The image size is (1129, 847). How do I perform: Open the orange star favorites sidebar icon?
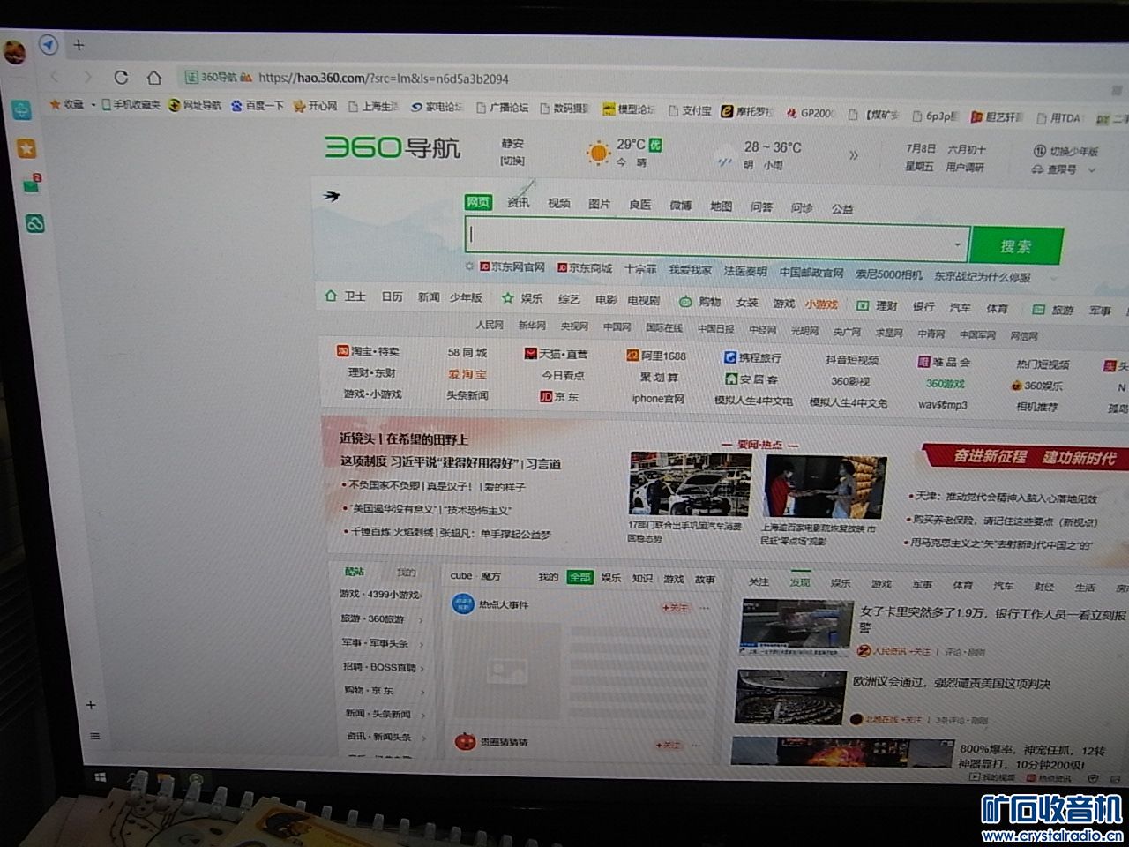point(26,148)
